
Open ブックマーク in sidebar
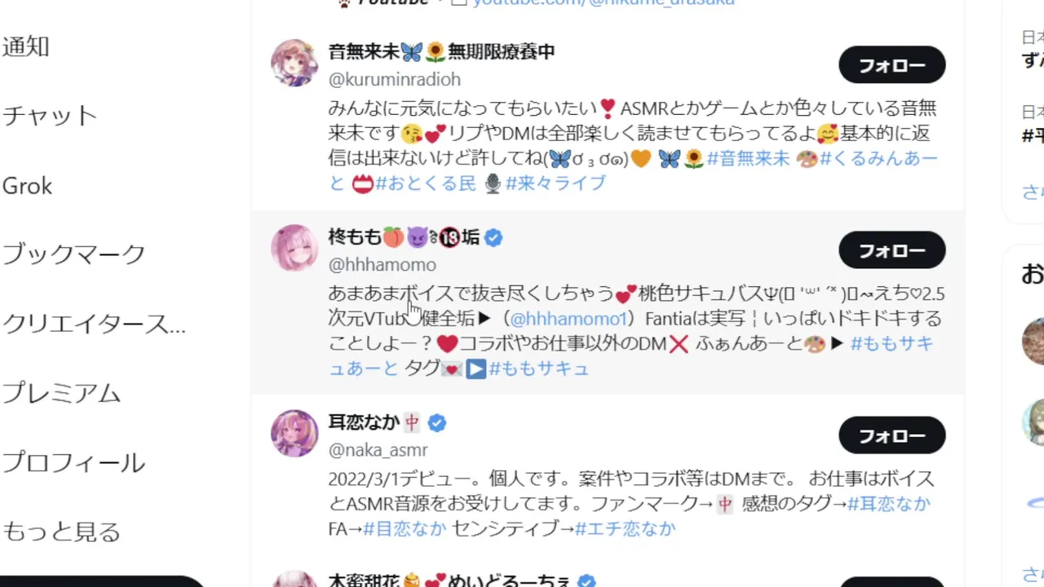pyautogui.click(x=73, y=254)
